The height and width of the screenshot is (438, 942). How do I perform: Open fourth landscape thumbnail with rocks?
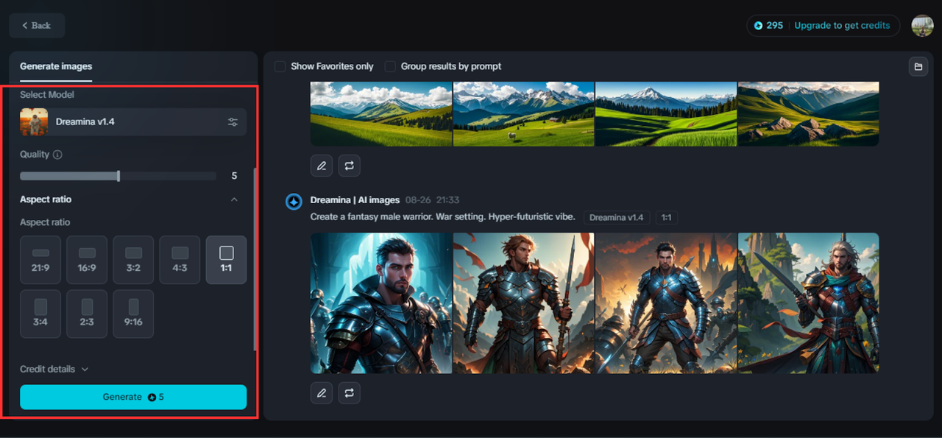808,114
